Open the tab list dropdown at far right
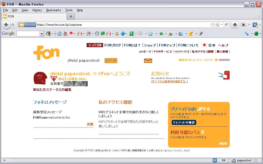The image size is (263, 164). click(259, 16)
